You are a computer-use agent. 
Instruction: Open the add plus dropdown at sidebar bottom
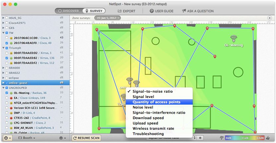[8, 138]
